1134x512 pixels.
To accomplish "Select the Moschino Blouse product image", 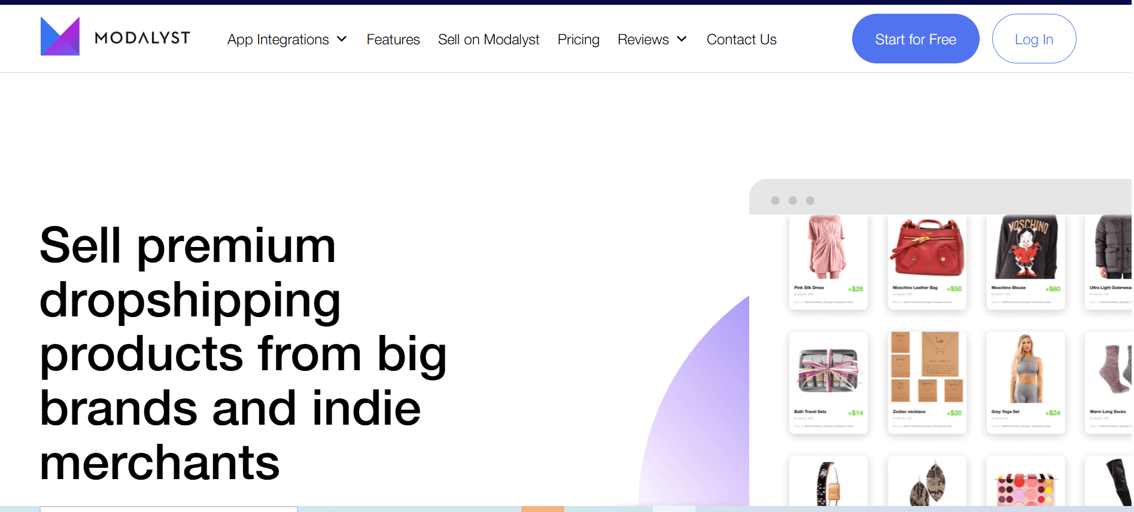I will (x=1026, y=247).
